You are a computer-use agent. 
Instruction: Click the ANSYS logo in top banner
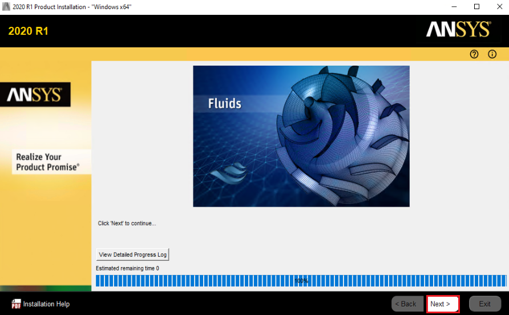tap(458, 30)
